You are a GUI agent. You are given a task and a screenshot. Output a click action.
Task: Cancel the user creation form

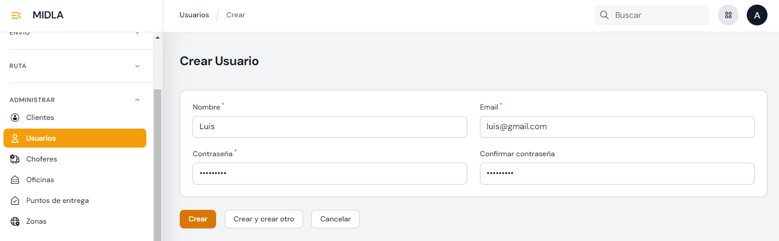(x=335, y=219)
